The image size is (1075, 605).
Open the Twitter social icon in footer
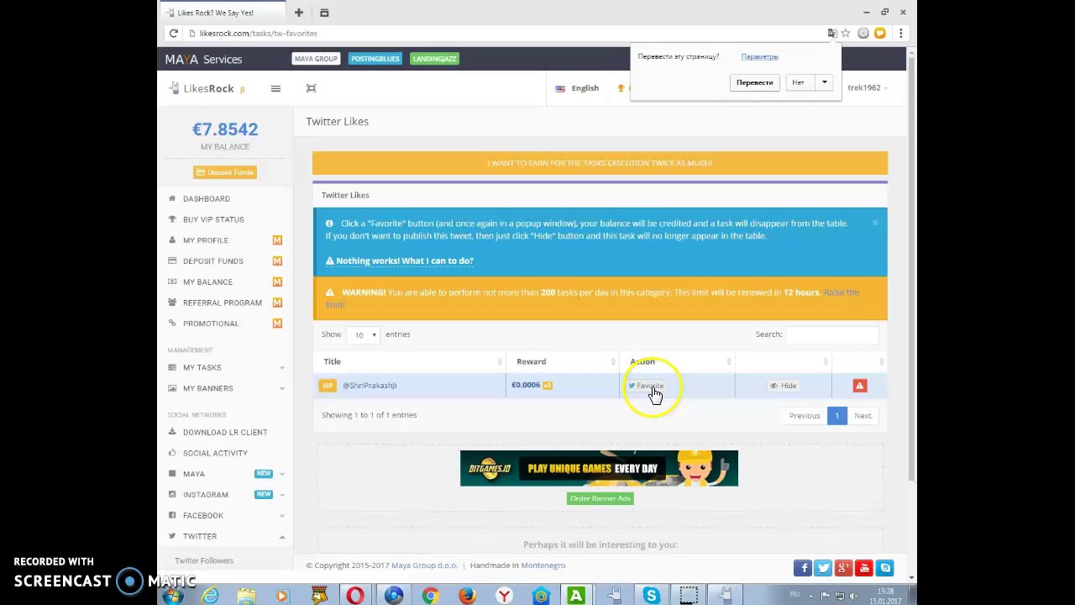tap(823, 568)
